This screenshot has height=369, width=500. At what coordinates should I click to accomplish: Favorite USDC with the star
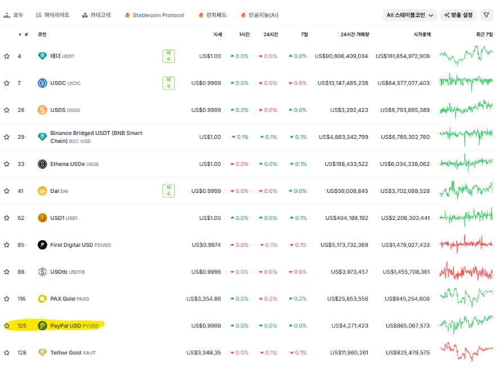coord(6,83)
